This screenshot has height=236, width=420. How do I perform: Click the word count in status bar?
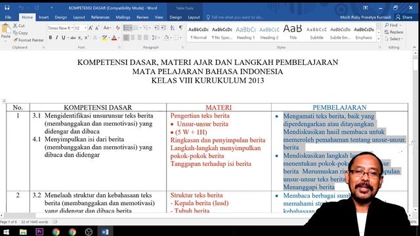pos(35,222)
